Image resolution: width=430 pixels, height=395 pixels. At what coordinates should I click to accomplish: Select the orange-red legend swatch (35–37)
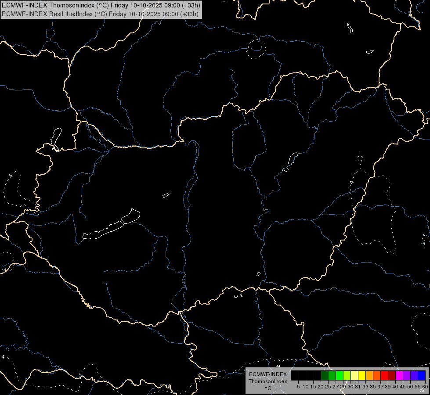click(377, 375)
